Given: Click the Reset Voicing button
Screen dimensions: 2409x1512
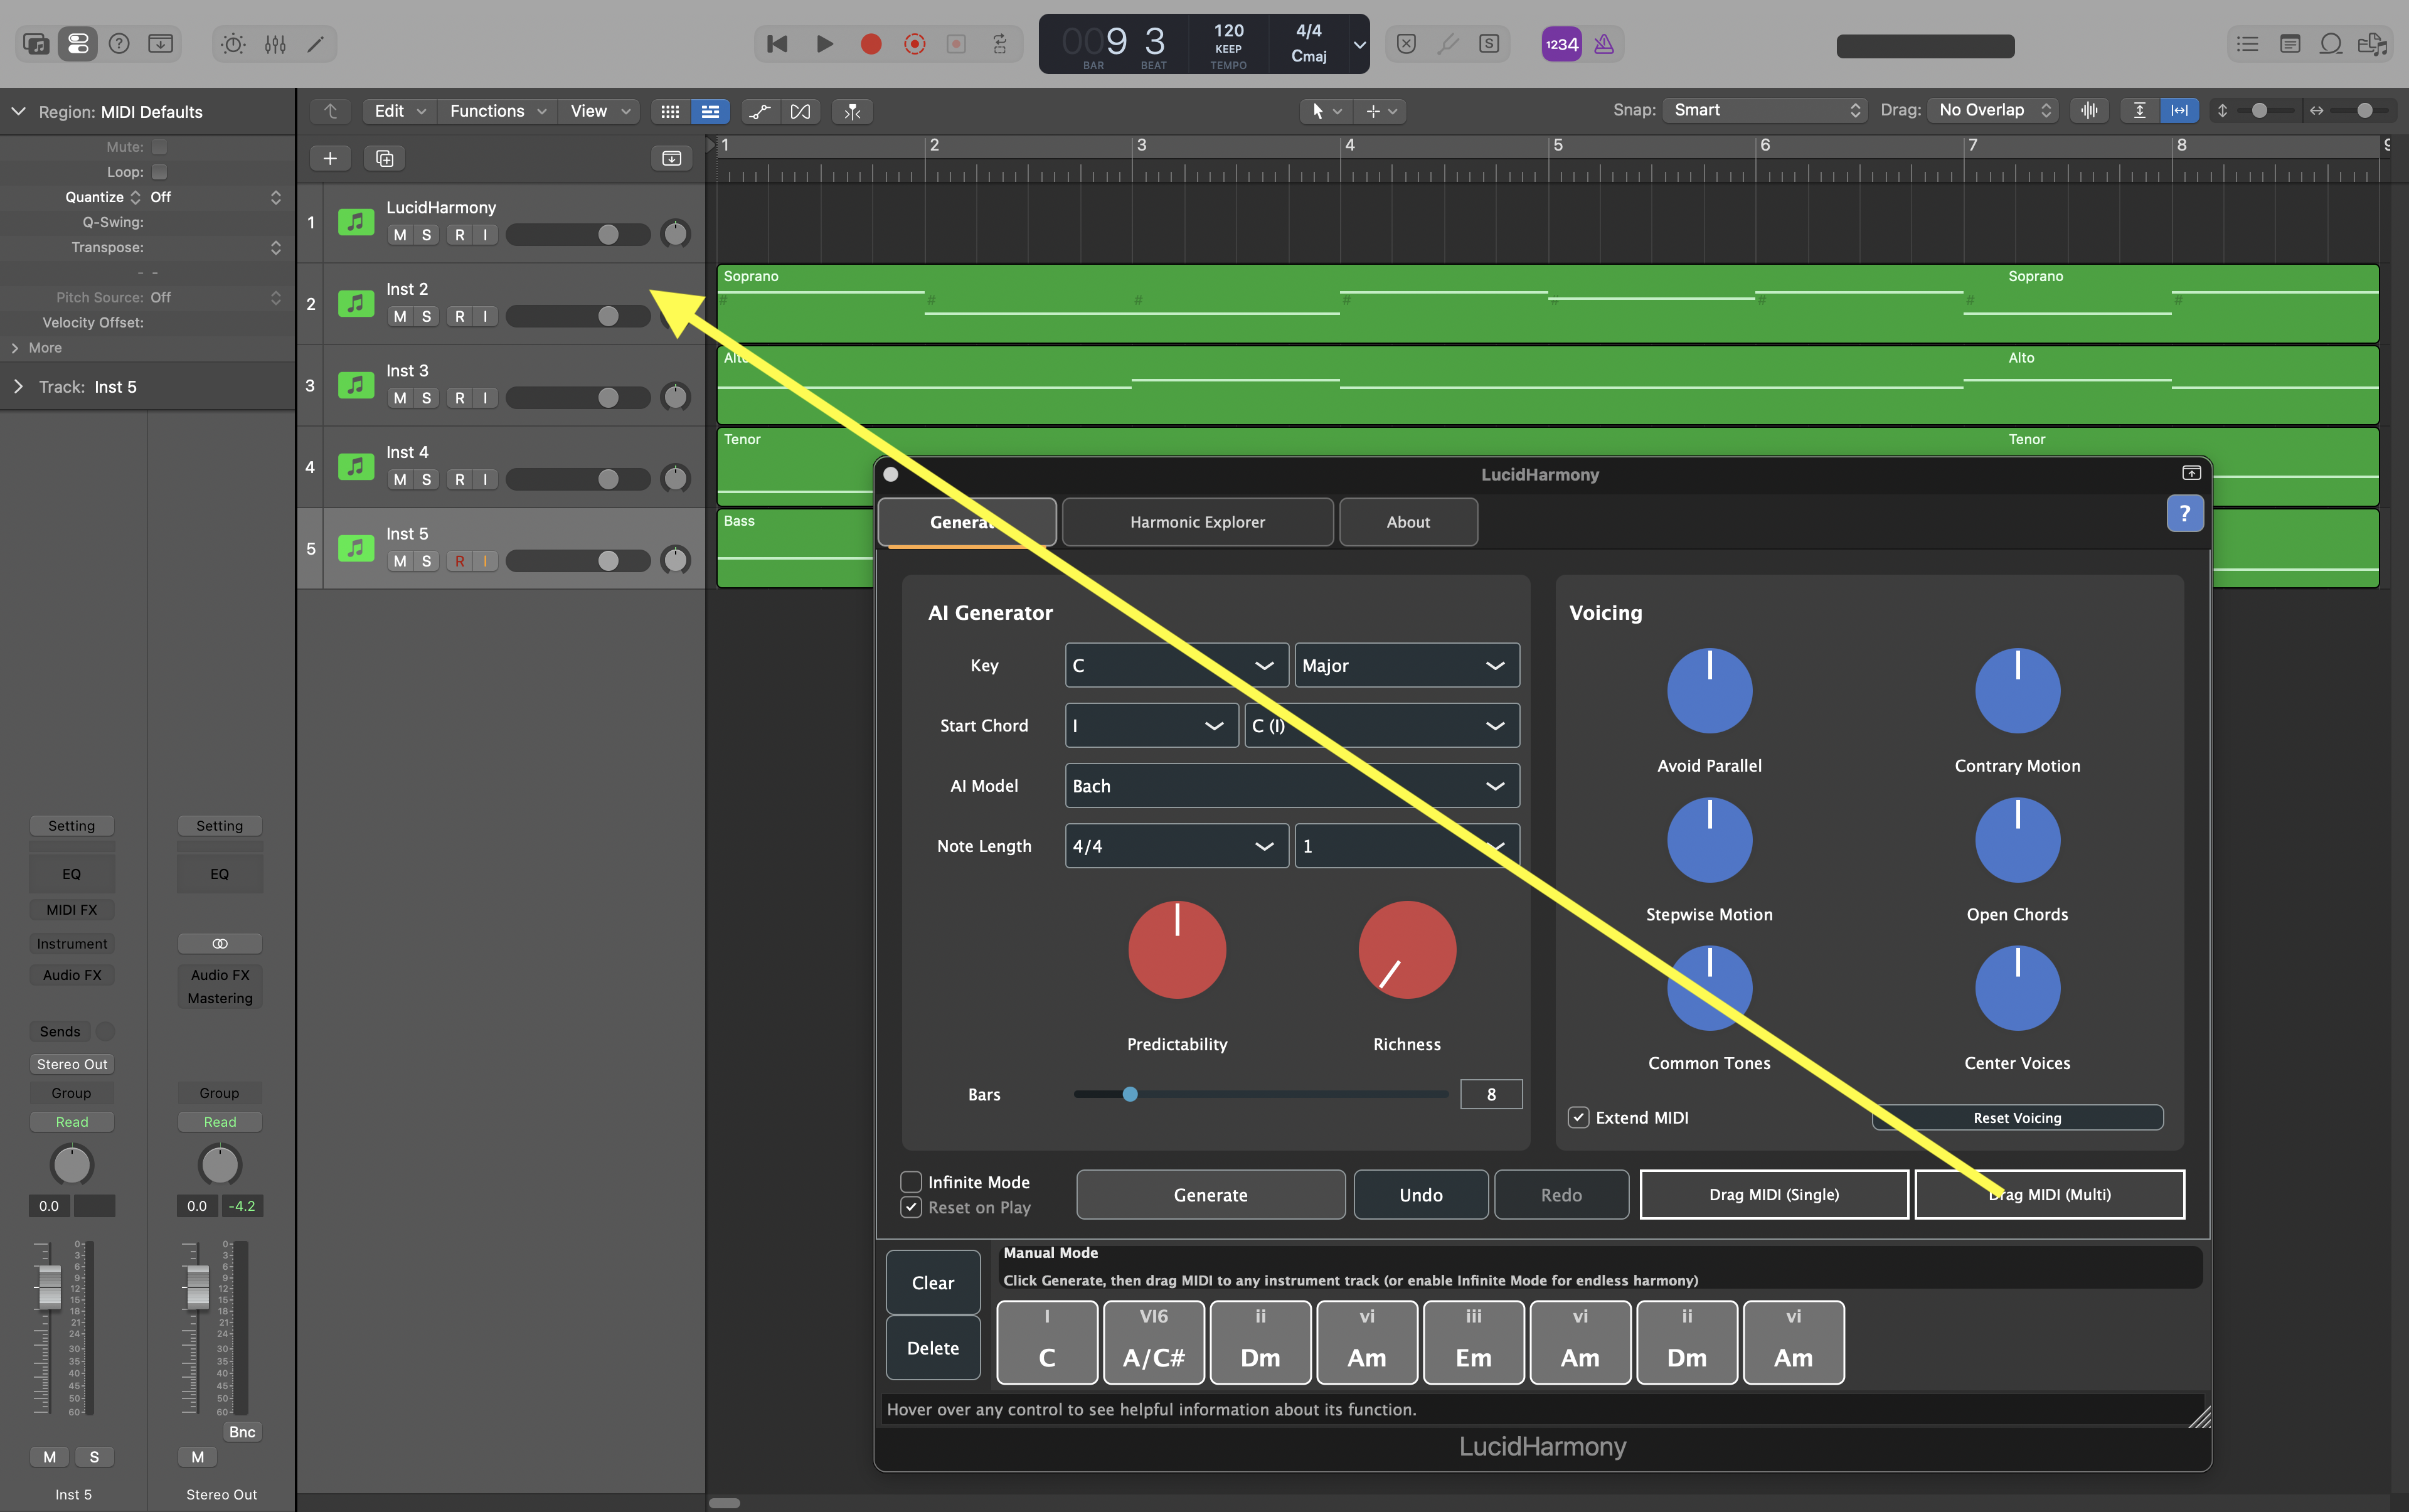Looking at the screenshot, I should tap(2017, 1118).
